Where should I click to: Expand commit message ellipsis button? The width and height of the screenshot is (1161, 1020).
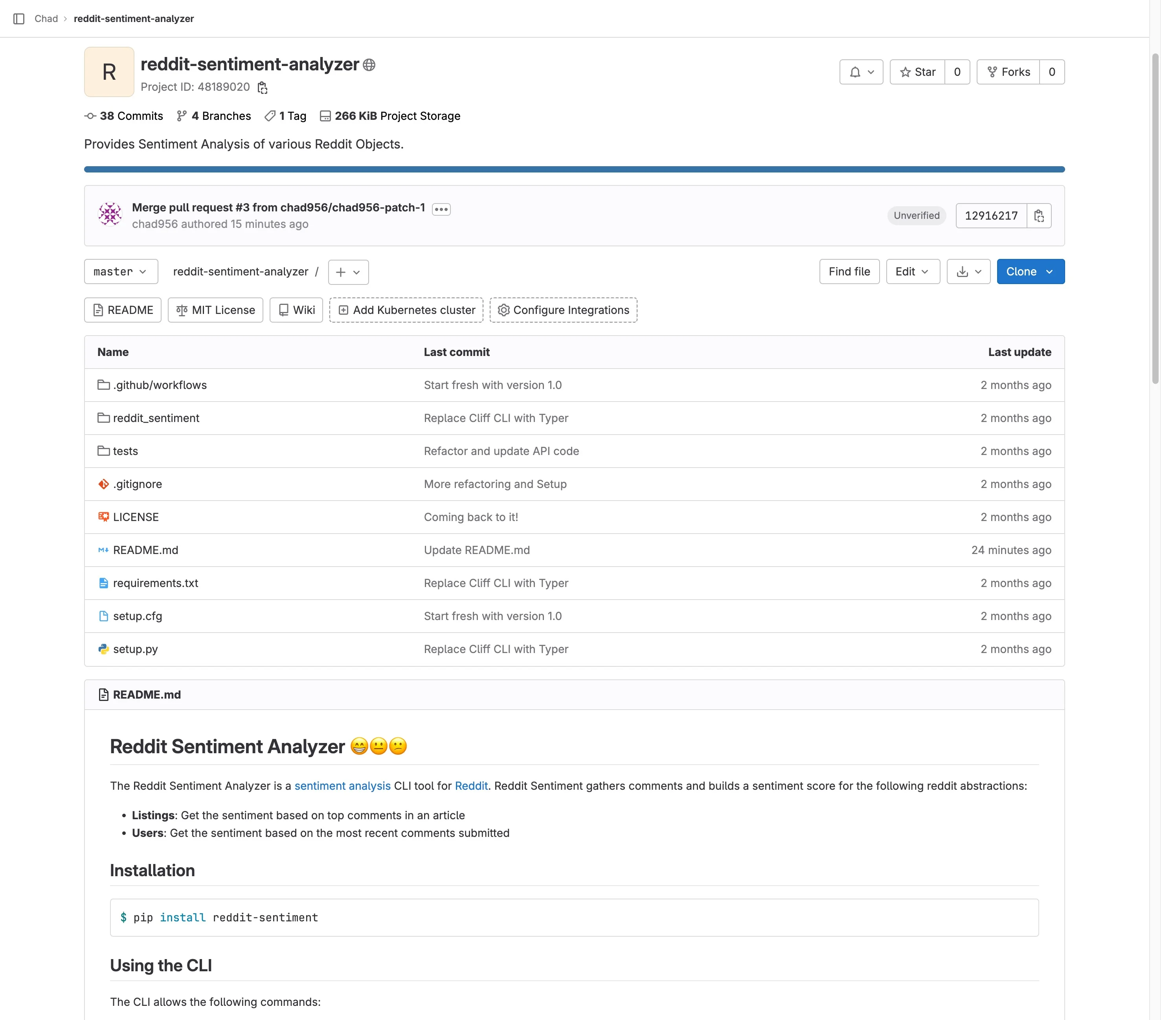click(x=441, y=209)
